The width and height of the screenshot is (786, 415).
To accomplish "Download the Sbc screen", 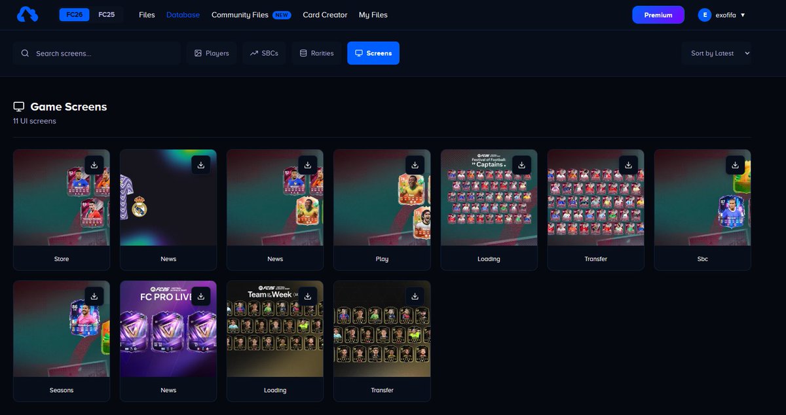I will coord(735,166).
